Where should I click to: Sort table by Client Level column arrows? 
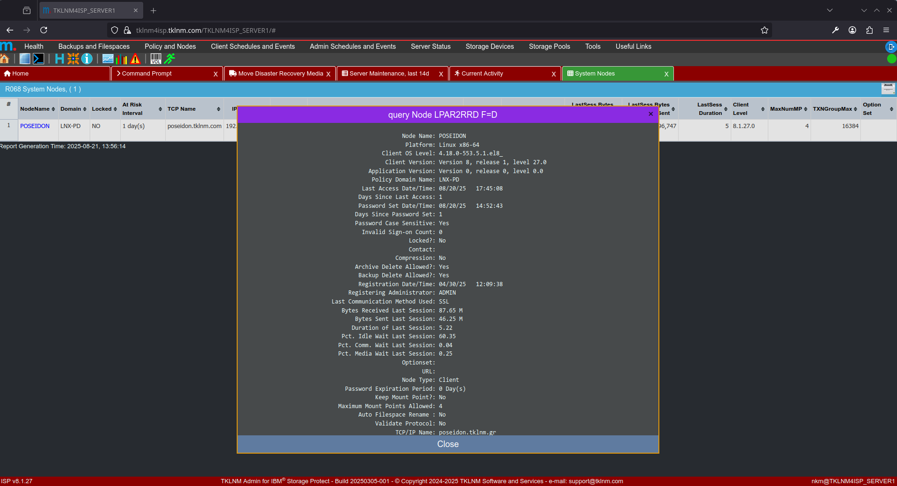763,109
